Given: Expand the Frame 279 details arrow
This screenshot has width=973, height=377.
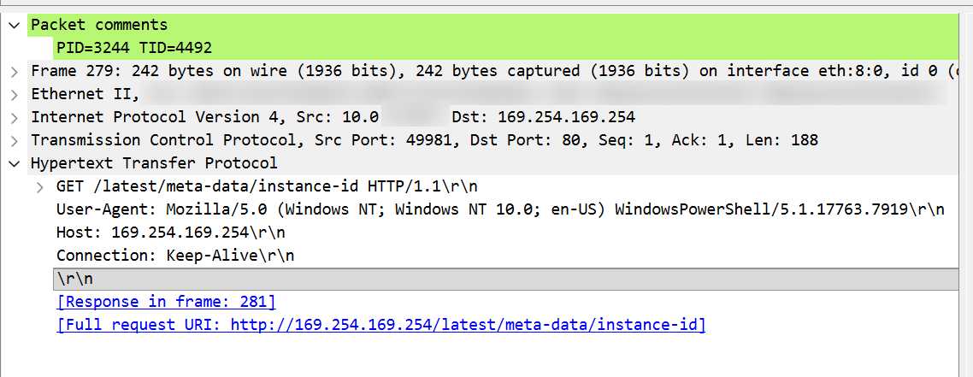Looking at the screenshot, I should pyautogui.click(x=15, y=71).
